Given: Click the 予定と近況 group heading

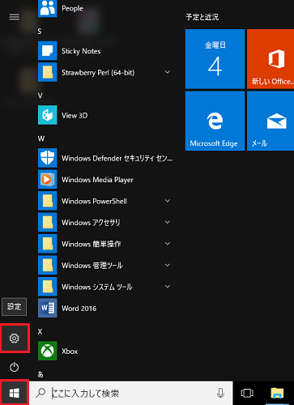Looking at the screenshot, I should tap(202, 17).
